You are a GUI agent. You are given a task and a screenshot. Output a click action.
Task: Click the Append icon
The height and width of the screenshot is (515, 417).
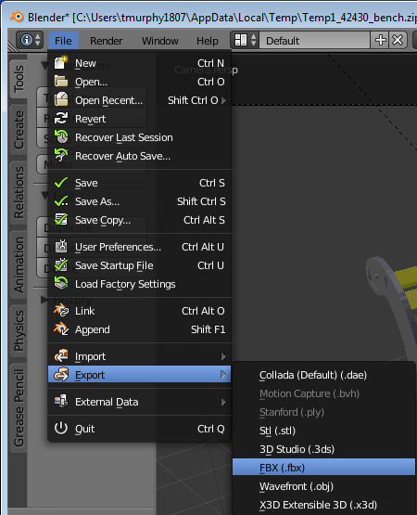[x=60, y=329]
